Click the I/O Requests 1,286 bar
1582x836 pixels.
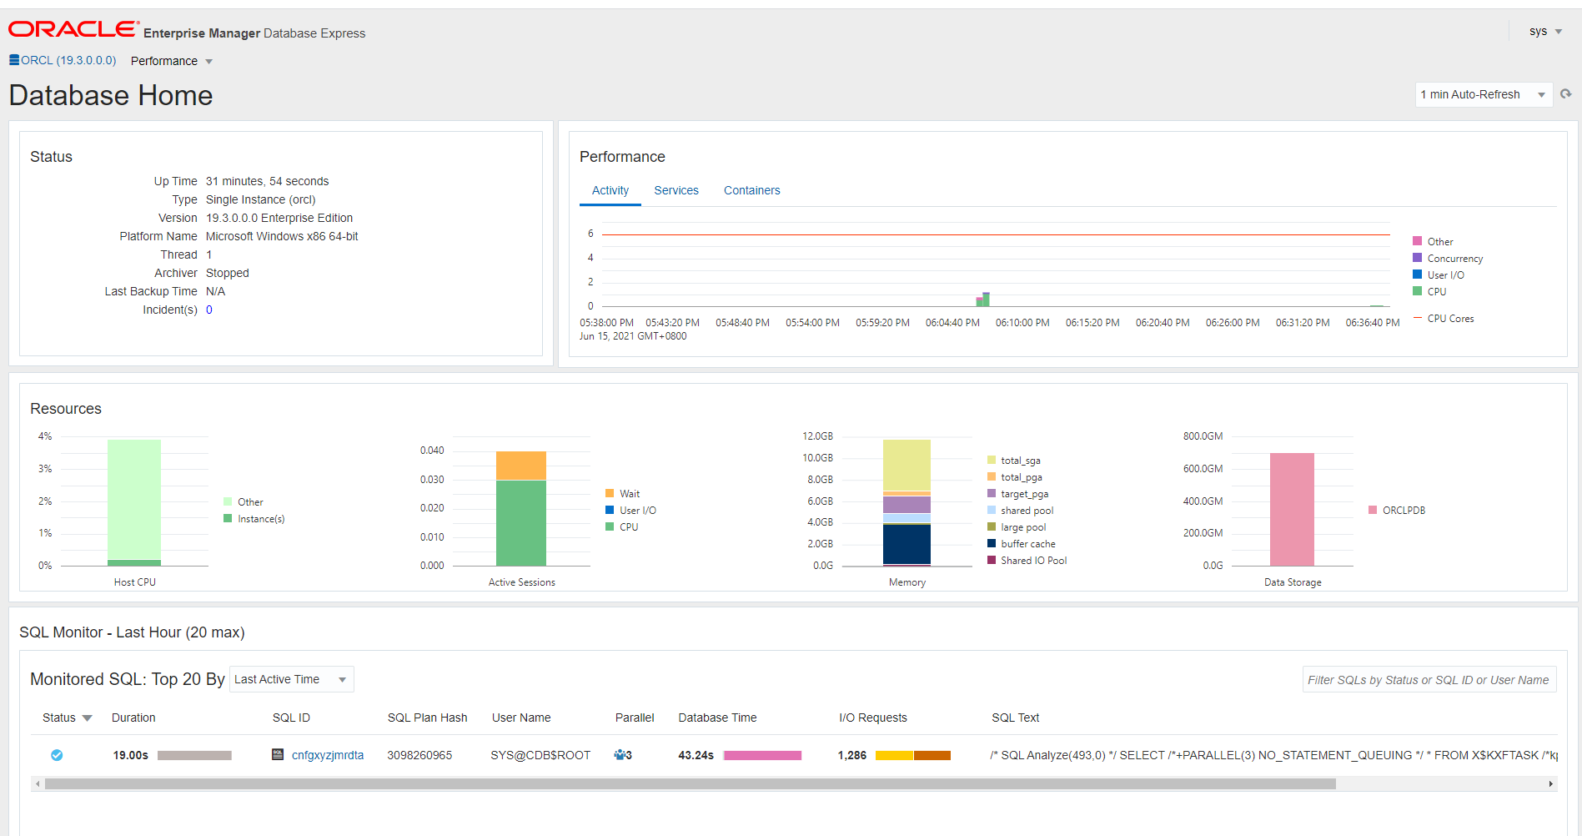[913, 755]
